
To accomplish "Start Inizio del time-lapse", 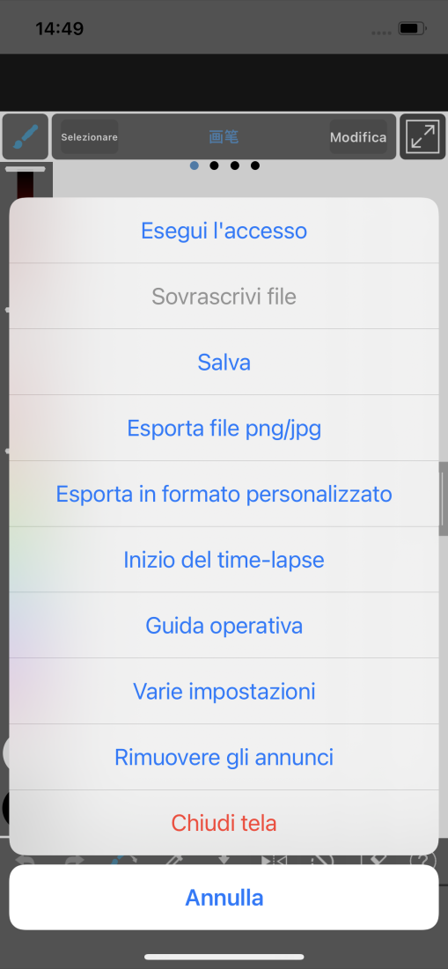I will [224, 560].
